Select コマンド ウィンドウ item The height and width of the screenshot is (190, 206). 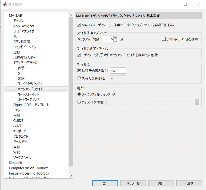[25, 47]
